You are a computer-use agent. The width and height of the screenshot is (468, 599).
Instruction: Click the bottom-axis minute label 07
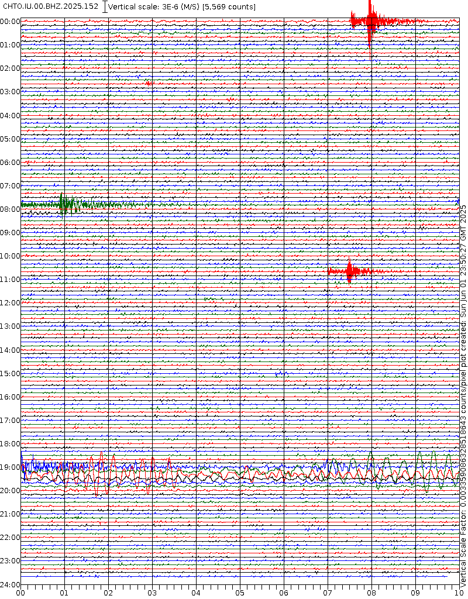pyautogui.click(x=328, y=593)
